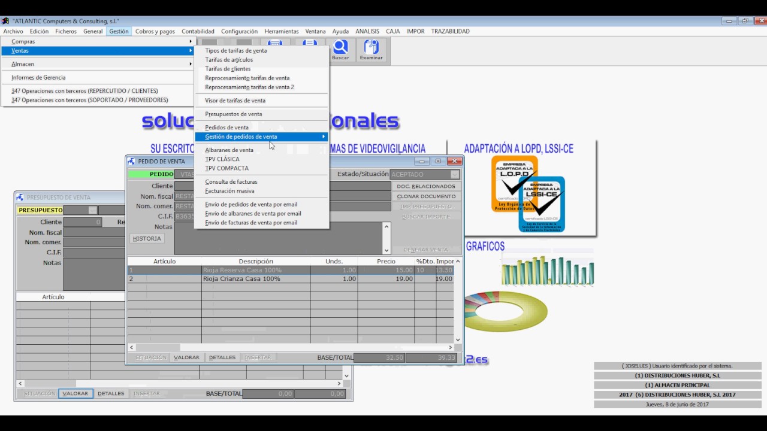Click the Notas text area in Pedido window

click(x=278, y=238)
